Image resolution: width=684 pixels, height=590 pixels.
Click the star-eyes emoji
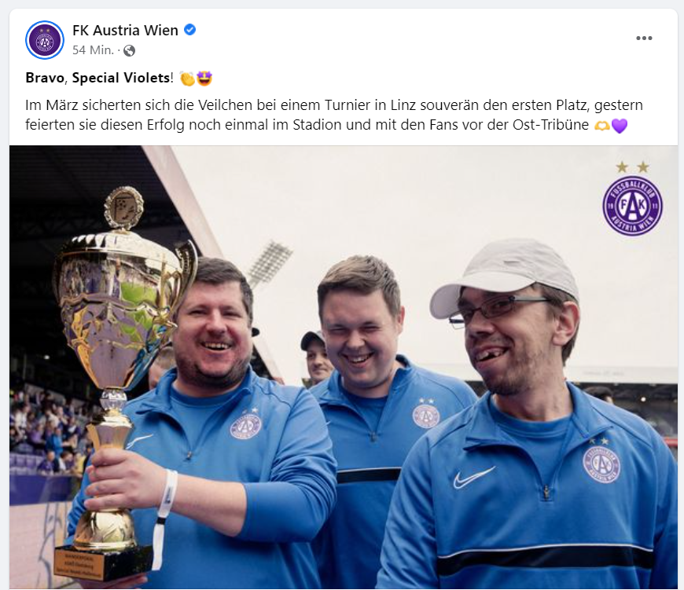pos(204,79)
